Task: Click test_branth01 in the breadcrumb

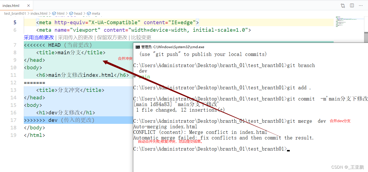Action: tap(15, 13)
